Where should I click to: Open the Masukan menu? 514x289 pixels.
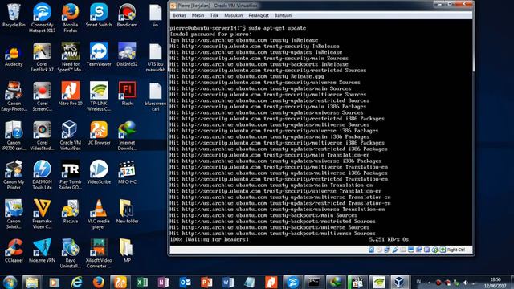[234, 15]
